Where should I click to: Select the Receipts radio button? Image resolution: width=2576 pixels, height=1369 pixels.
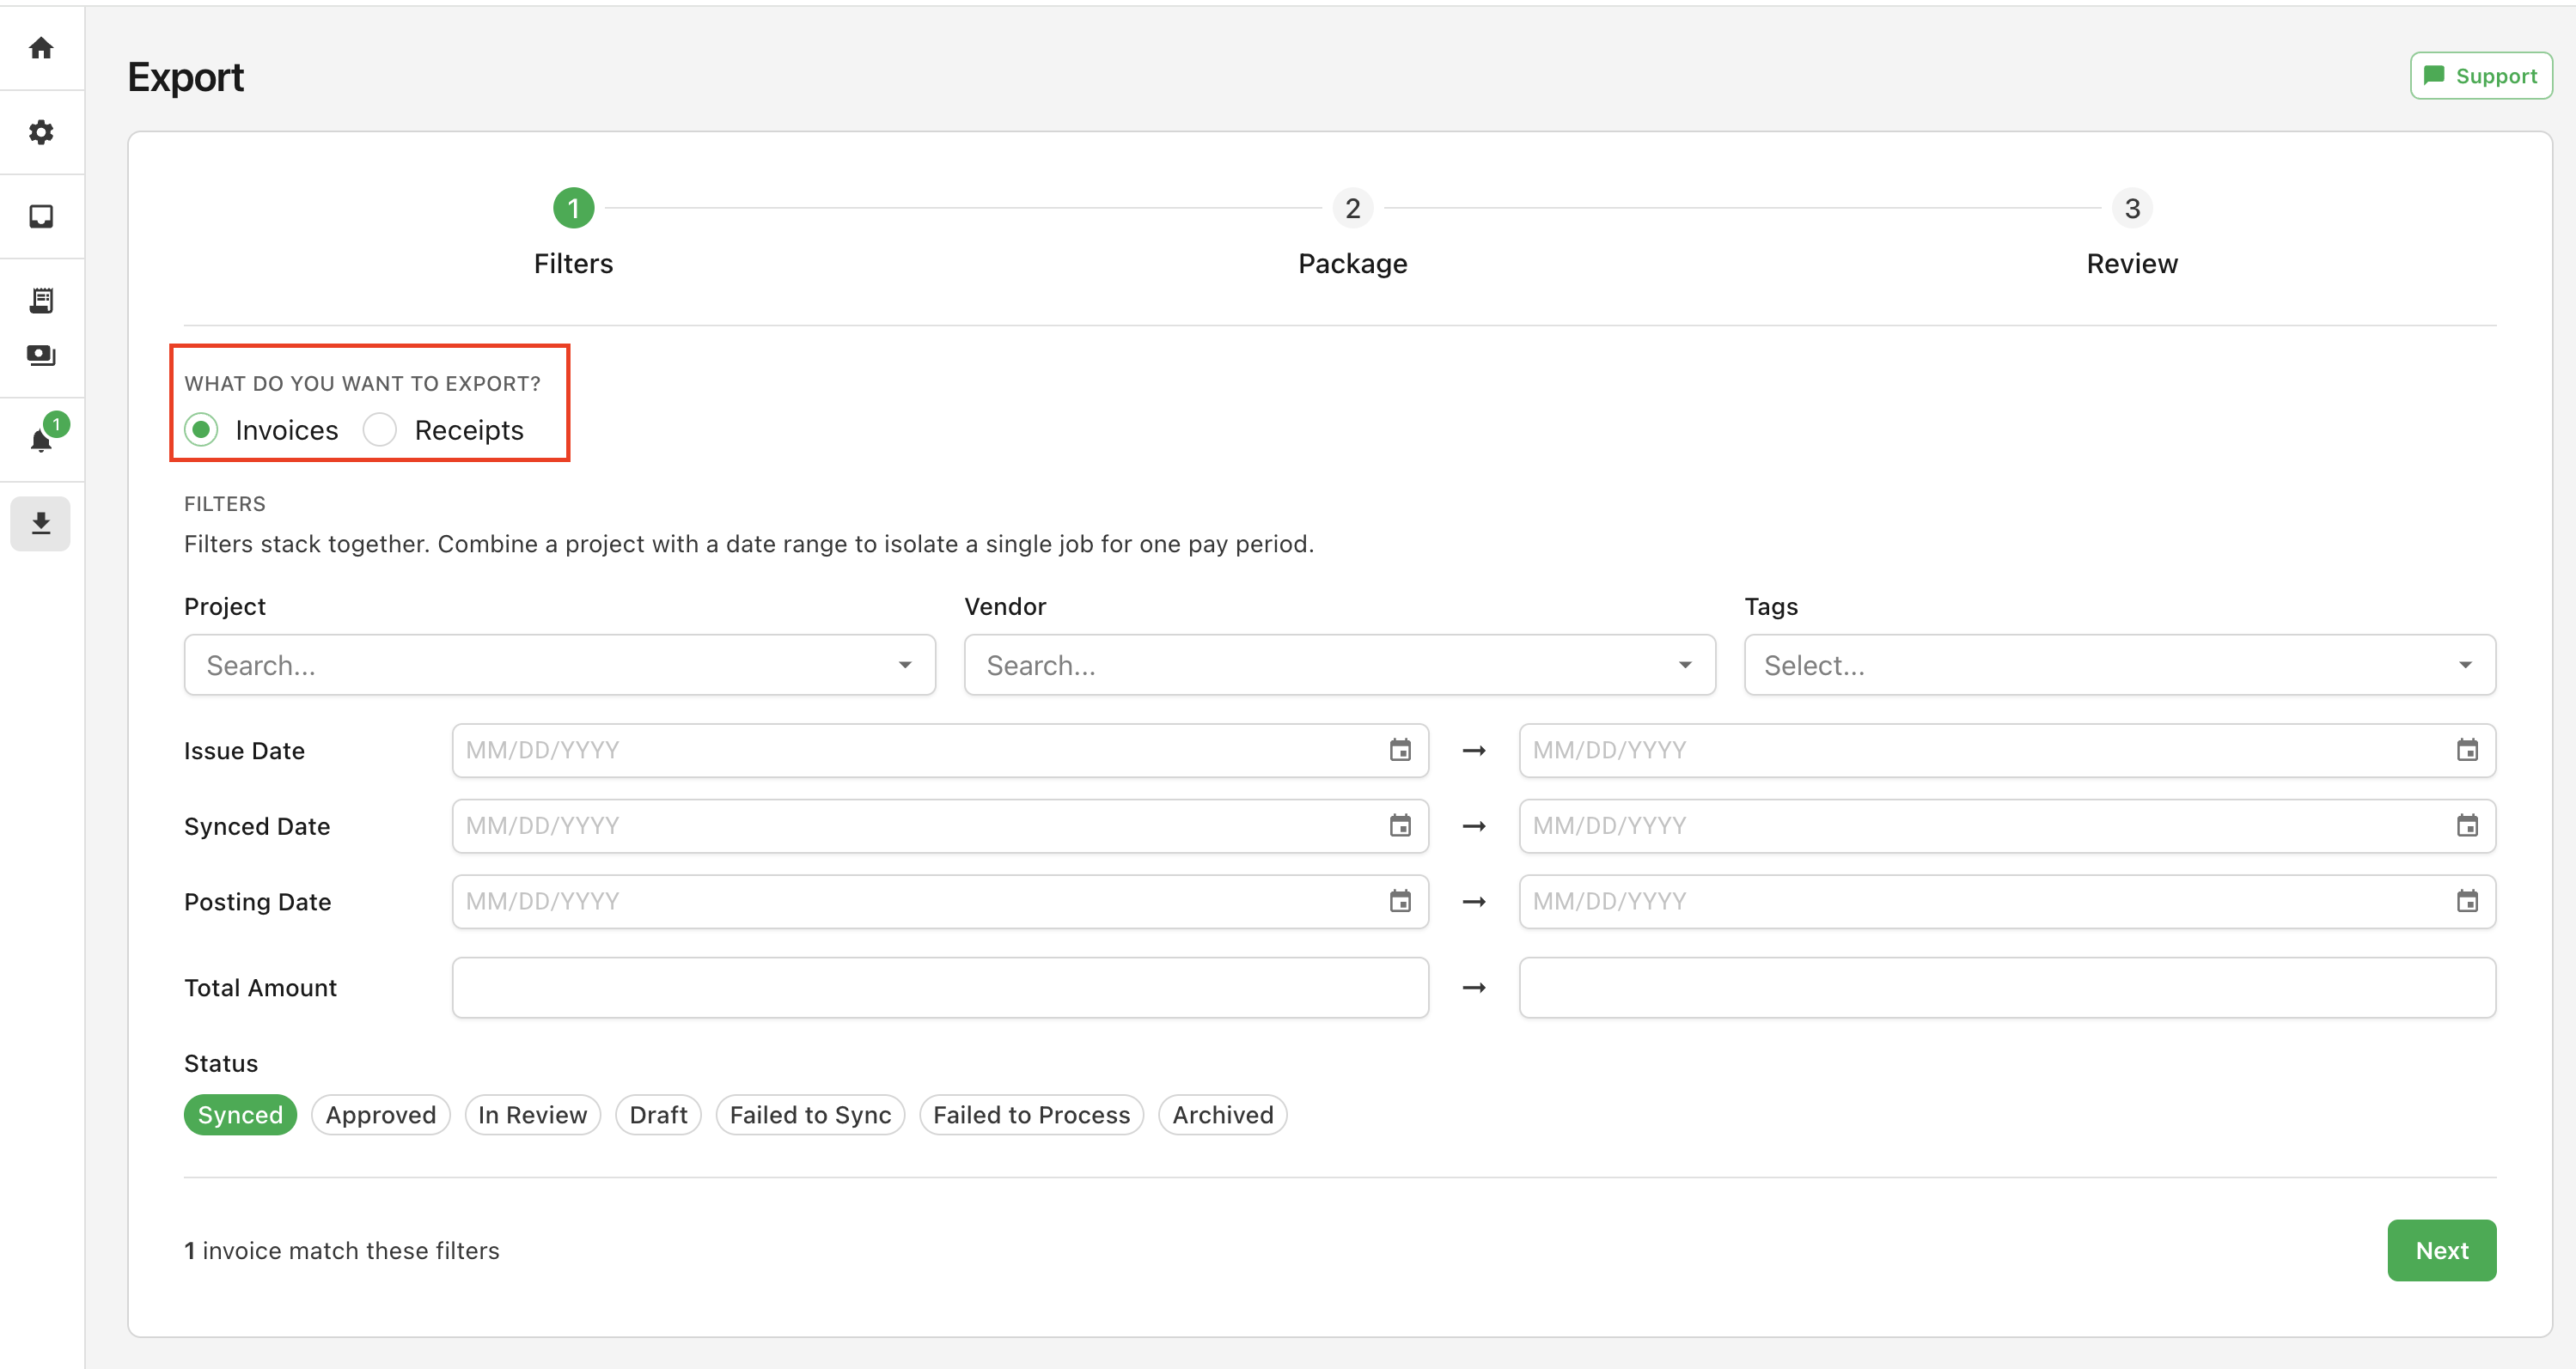pyautogui.click(x=380, y=429)
